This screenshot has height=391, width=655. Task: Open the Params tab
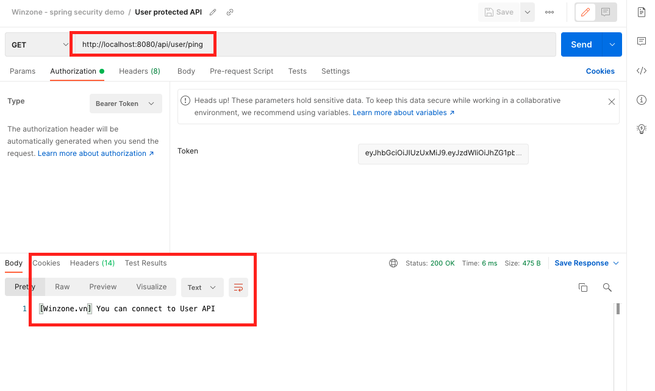[23, 71]
